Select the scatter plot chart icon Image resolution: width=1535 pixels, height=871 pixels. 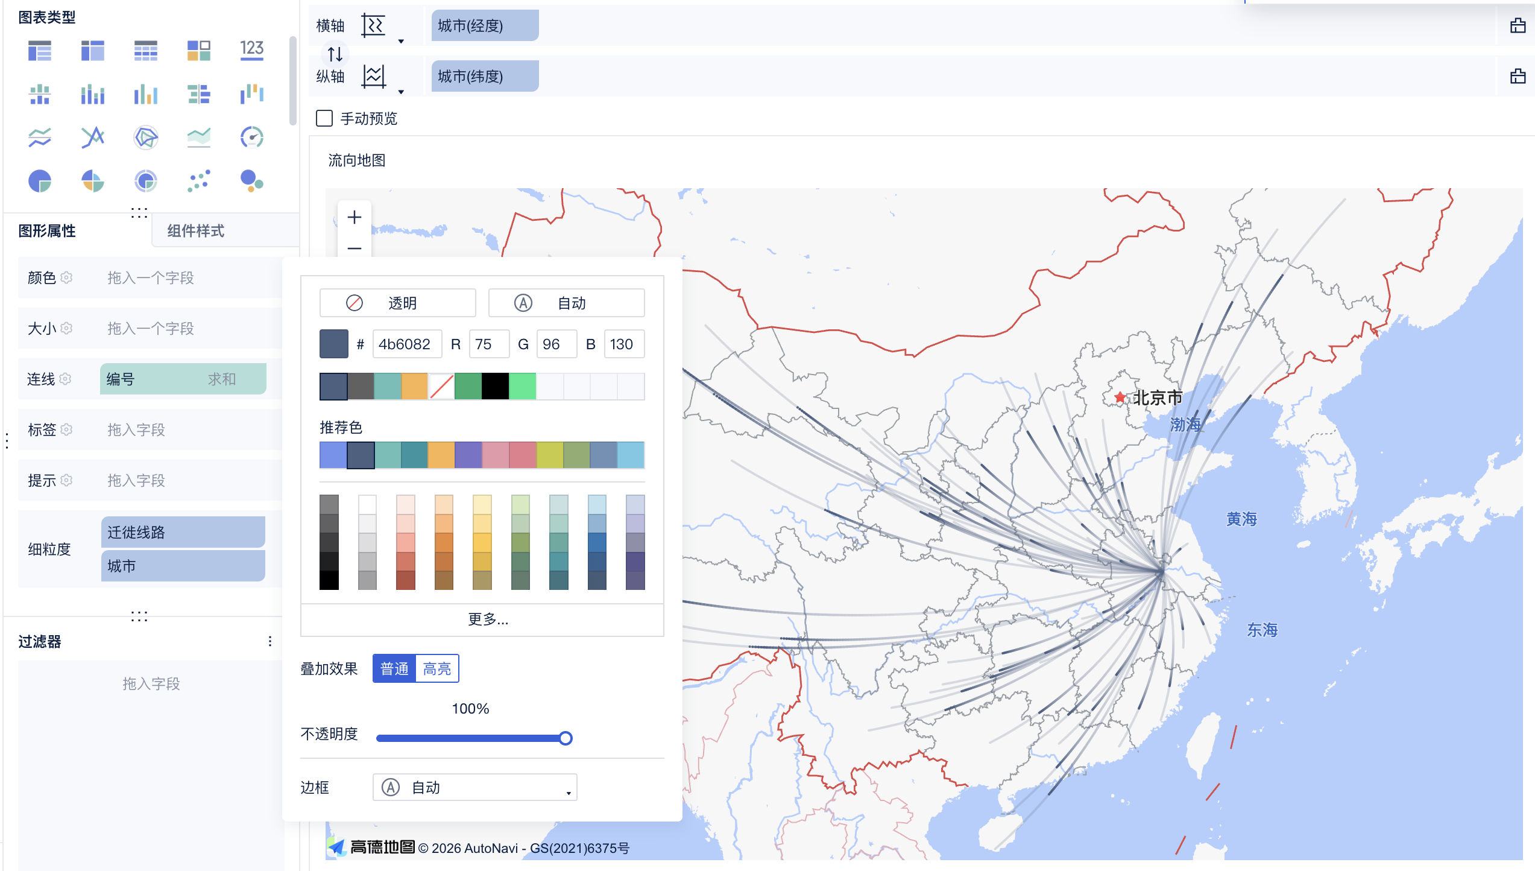click(x=199, y=181)
